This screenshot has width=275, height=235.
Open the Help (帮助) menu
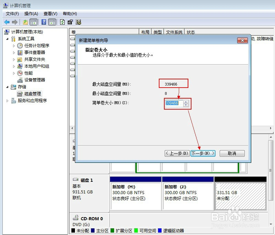coord(70,14)
